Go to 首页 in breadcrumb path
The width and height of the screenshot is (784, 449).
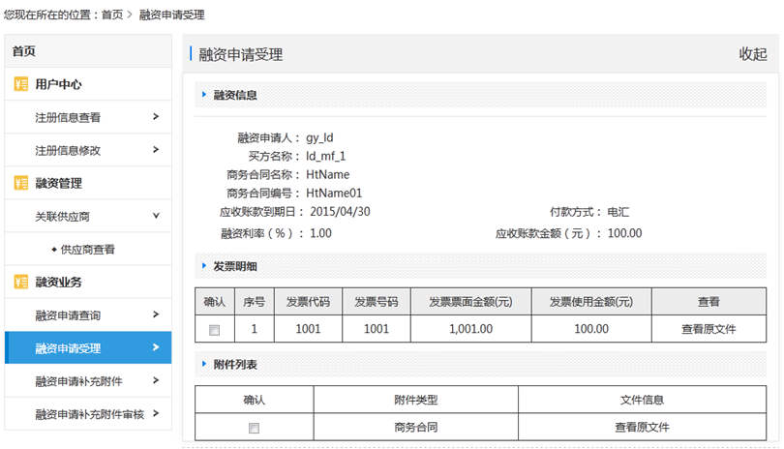pos(112,15)
